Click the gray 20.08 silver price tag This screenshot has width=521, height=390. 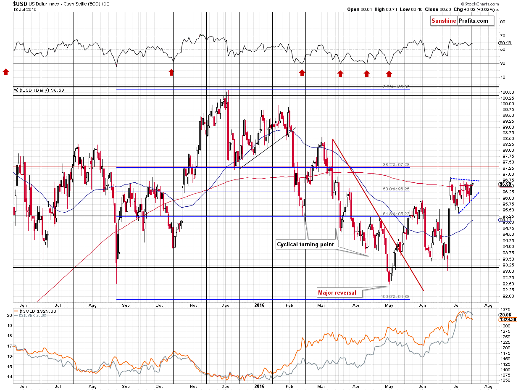point(504,314)
